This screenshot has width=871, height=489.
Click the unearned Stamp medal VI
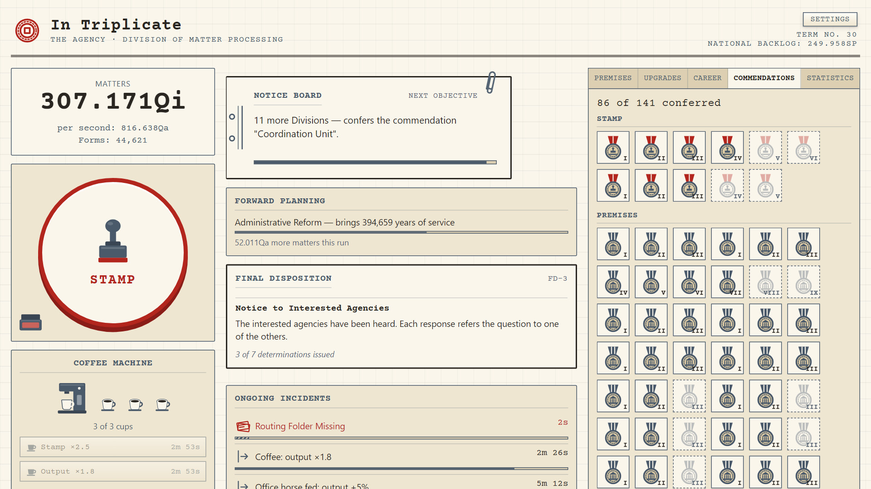(x=803, y=147)
